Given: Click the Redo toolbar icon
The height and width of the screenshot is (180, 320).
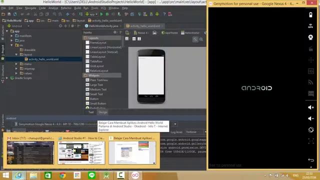Looking at the screenshot, I should [x=28, y=14].
